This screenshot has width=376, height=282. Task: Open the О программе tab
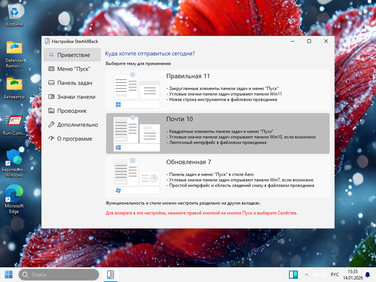(x=72, y=138)
